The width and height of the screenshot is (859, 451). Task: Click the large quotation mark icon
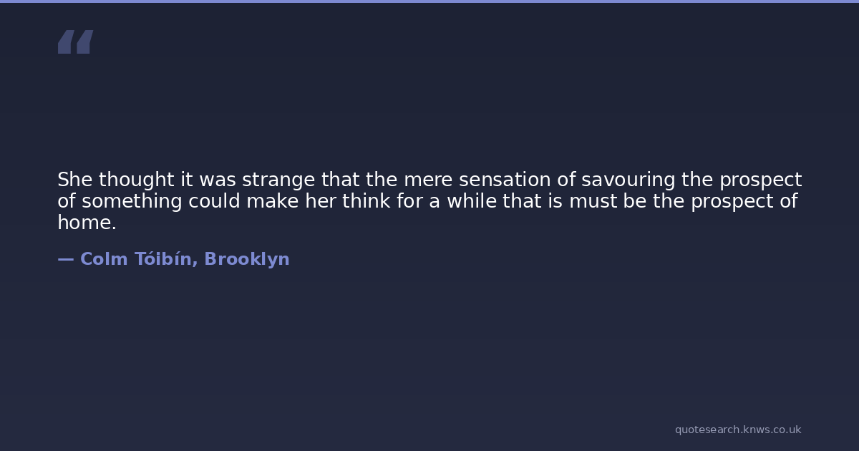75,42
